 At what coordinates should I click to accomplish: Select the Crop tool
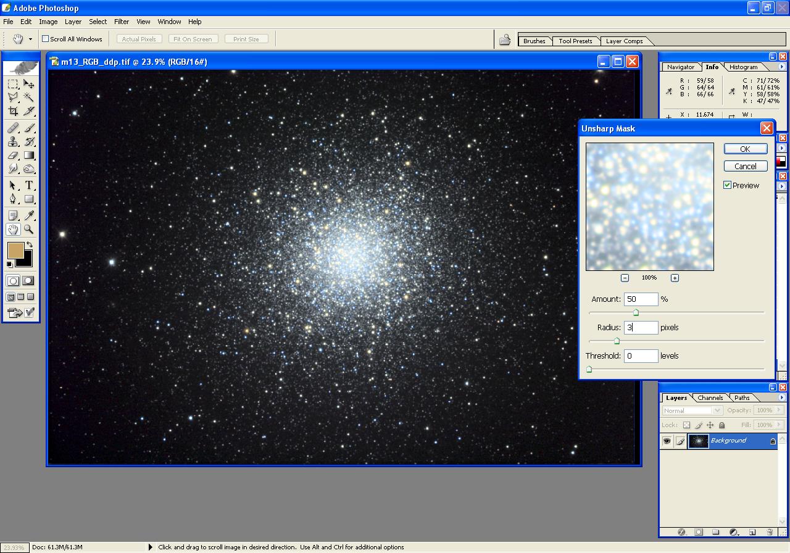[x=13, y=112]
